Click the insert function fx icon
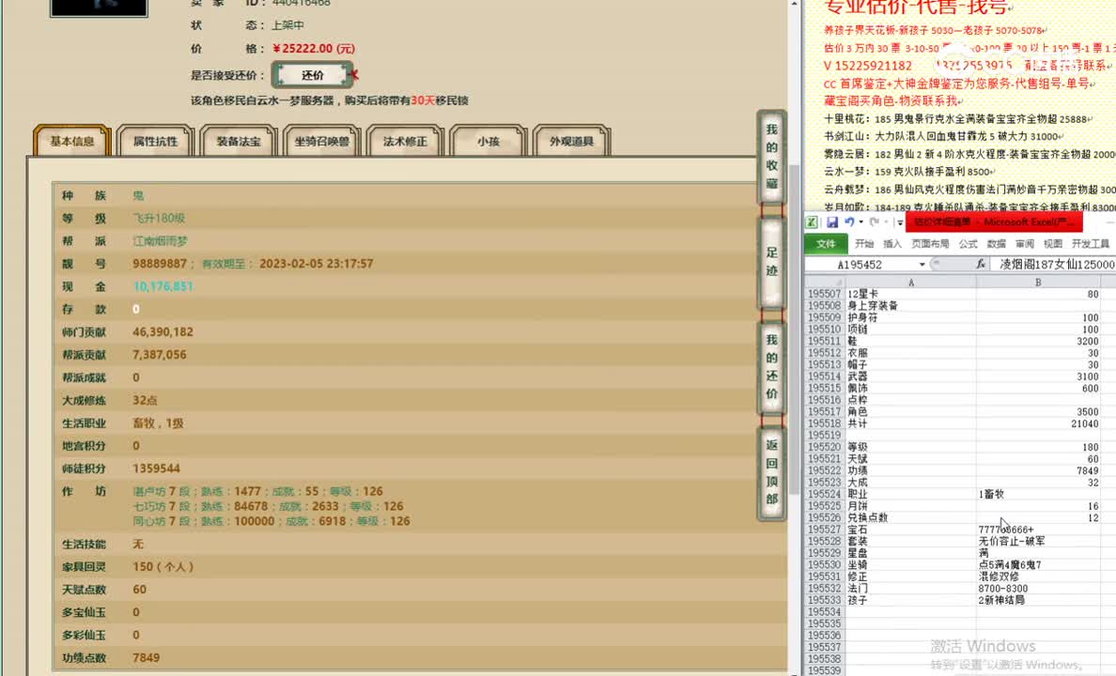 pyautogui.click(x=980, y=264)
